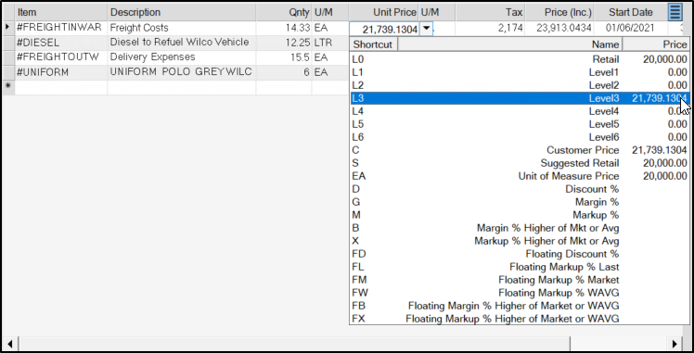Select the #DIESEL item row cell

pos(61,43)
